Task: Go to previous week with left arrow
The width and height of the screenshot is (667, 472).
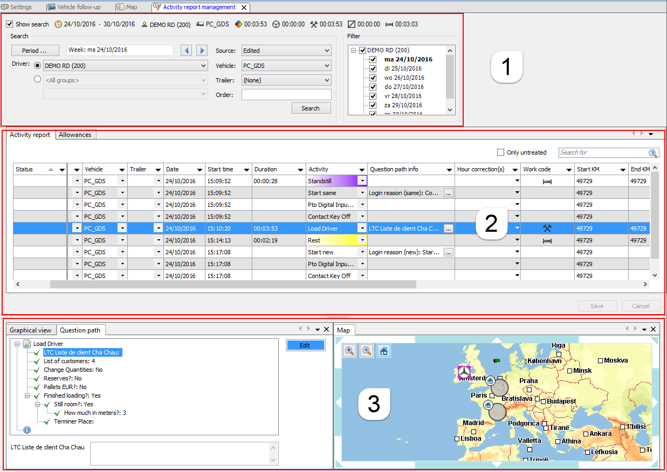Action: (187, 51)
